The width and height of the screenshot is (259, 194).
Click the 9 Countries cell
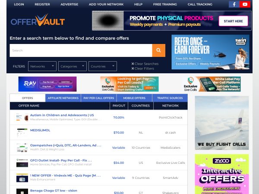click(141, 178)
